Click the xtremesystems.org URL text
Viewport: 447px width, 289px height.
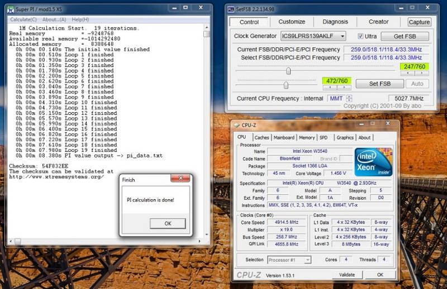[56, 177]
